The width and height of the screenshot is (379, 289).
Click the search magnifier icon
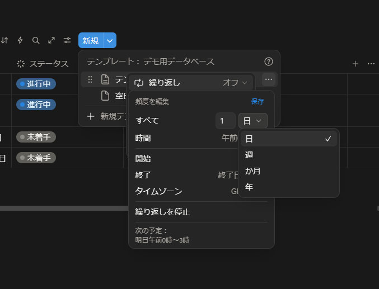(36, 40)
